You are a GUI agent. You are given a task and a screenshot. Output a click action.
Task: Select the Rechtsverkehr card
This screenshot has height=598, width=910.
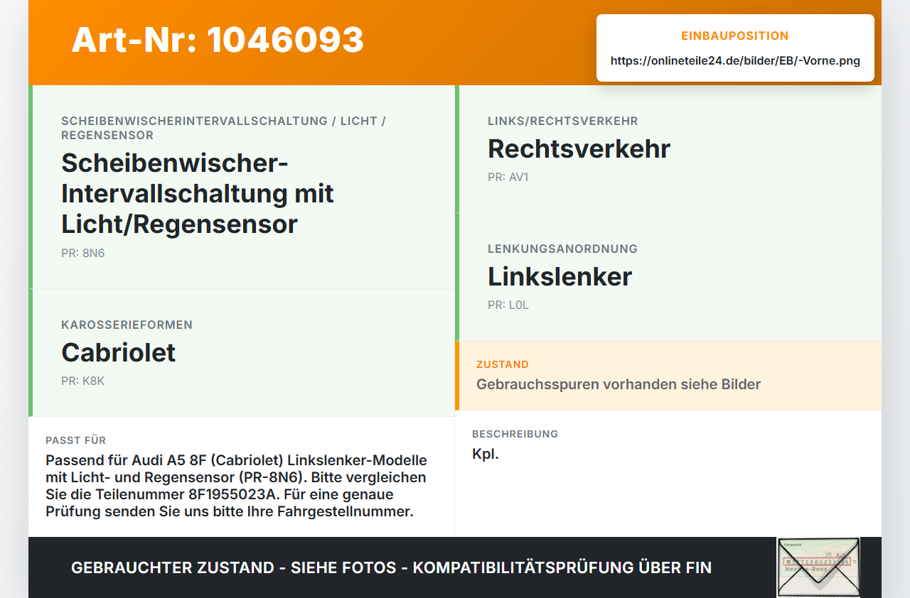[668, 149]
